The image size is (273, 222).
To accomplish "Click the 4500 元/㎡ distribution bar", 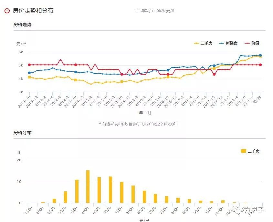I will coord(99,190).
